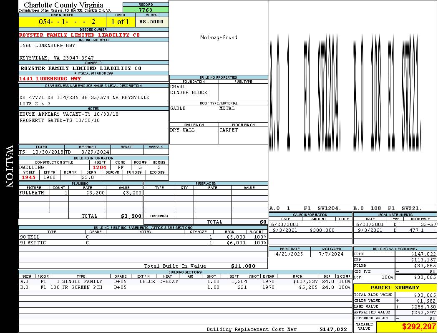The width and height of the screenshot is (438, 333).
Task: Click wall finish DRY WALL
Action: click(182, 130)
